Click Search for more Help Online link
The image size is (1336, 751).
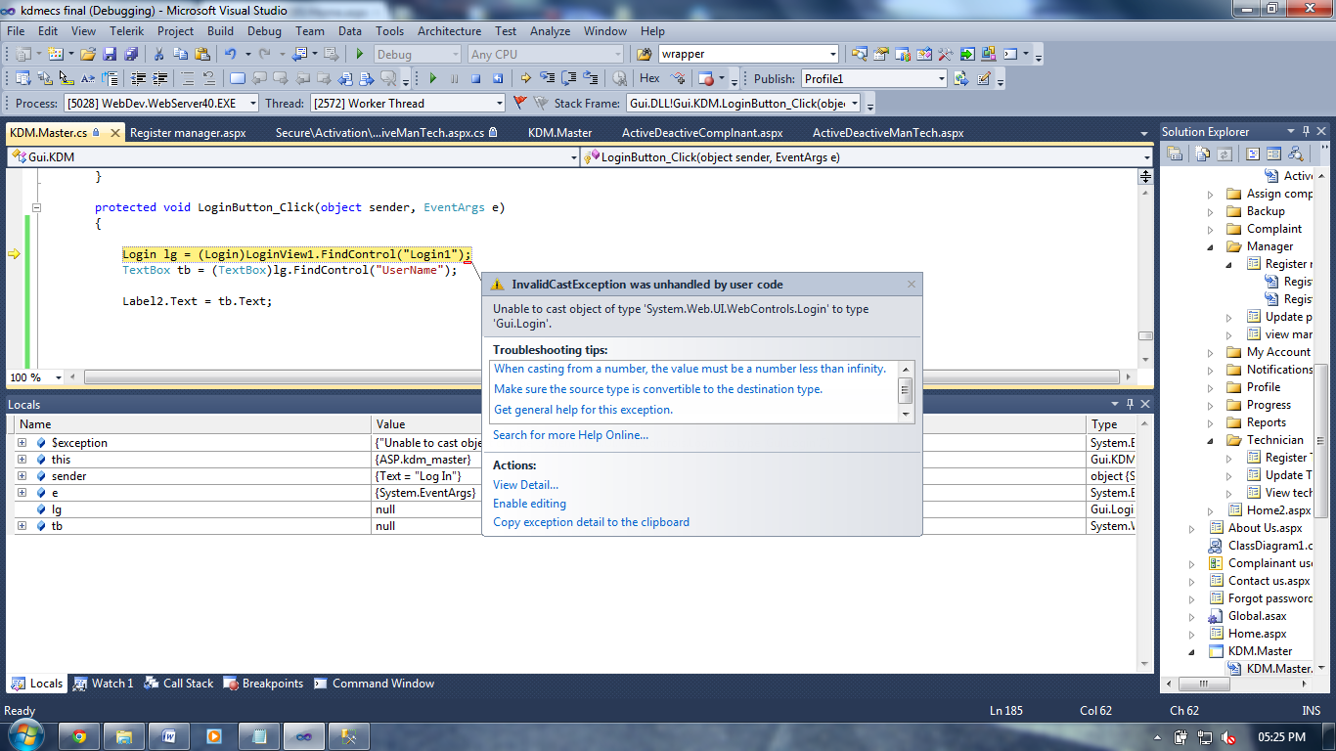click(570, 435)
